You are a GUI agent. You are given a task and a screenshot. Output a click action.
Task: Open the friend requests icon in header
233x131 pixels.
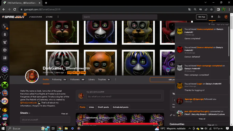pos(219,17)
